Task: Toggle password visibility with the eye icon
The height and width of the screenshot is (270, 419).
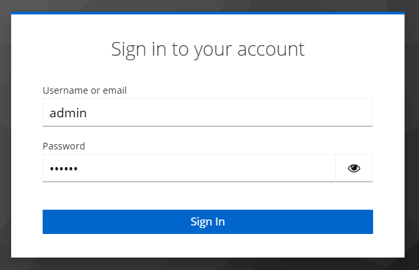Action: point(354,168)
